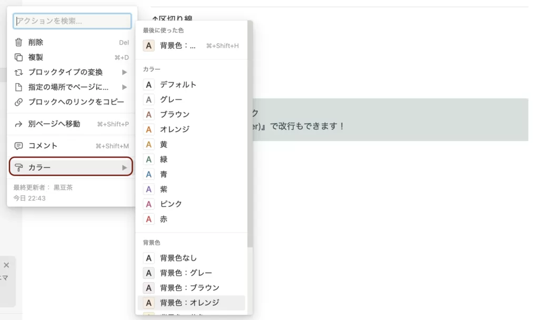
Task: Choose 背景色：グレー background
Action: (191, 273)
